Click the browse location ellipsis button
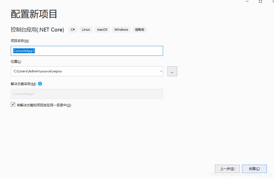 click(x=172, y=71)
